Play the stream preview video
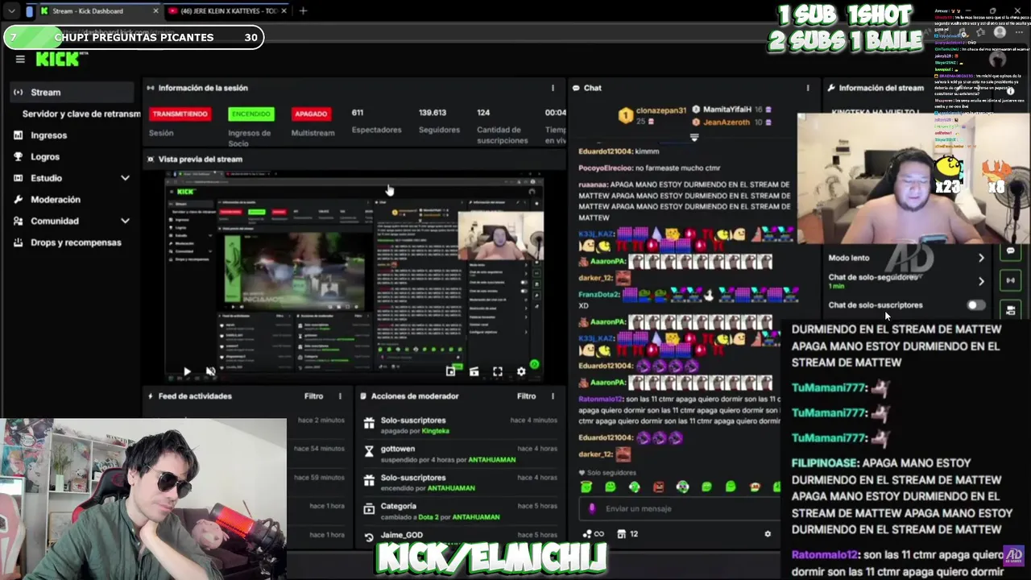The height and width of the screenshot is (580, 1031). (187, 371)
